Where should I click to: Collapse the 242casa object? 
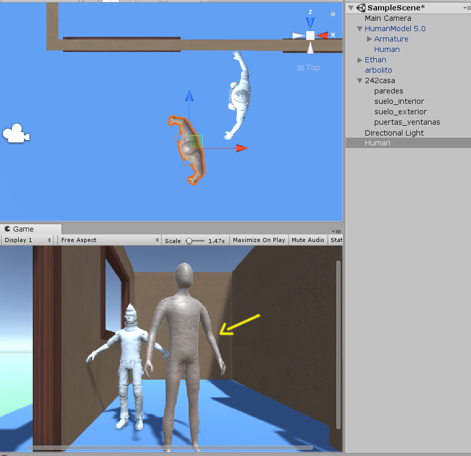tap(360, 81)
